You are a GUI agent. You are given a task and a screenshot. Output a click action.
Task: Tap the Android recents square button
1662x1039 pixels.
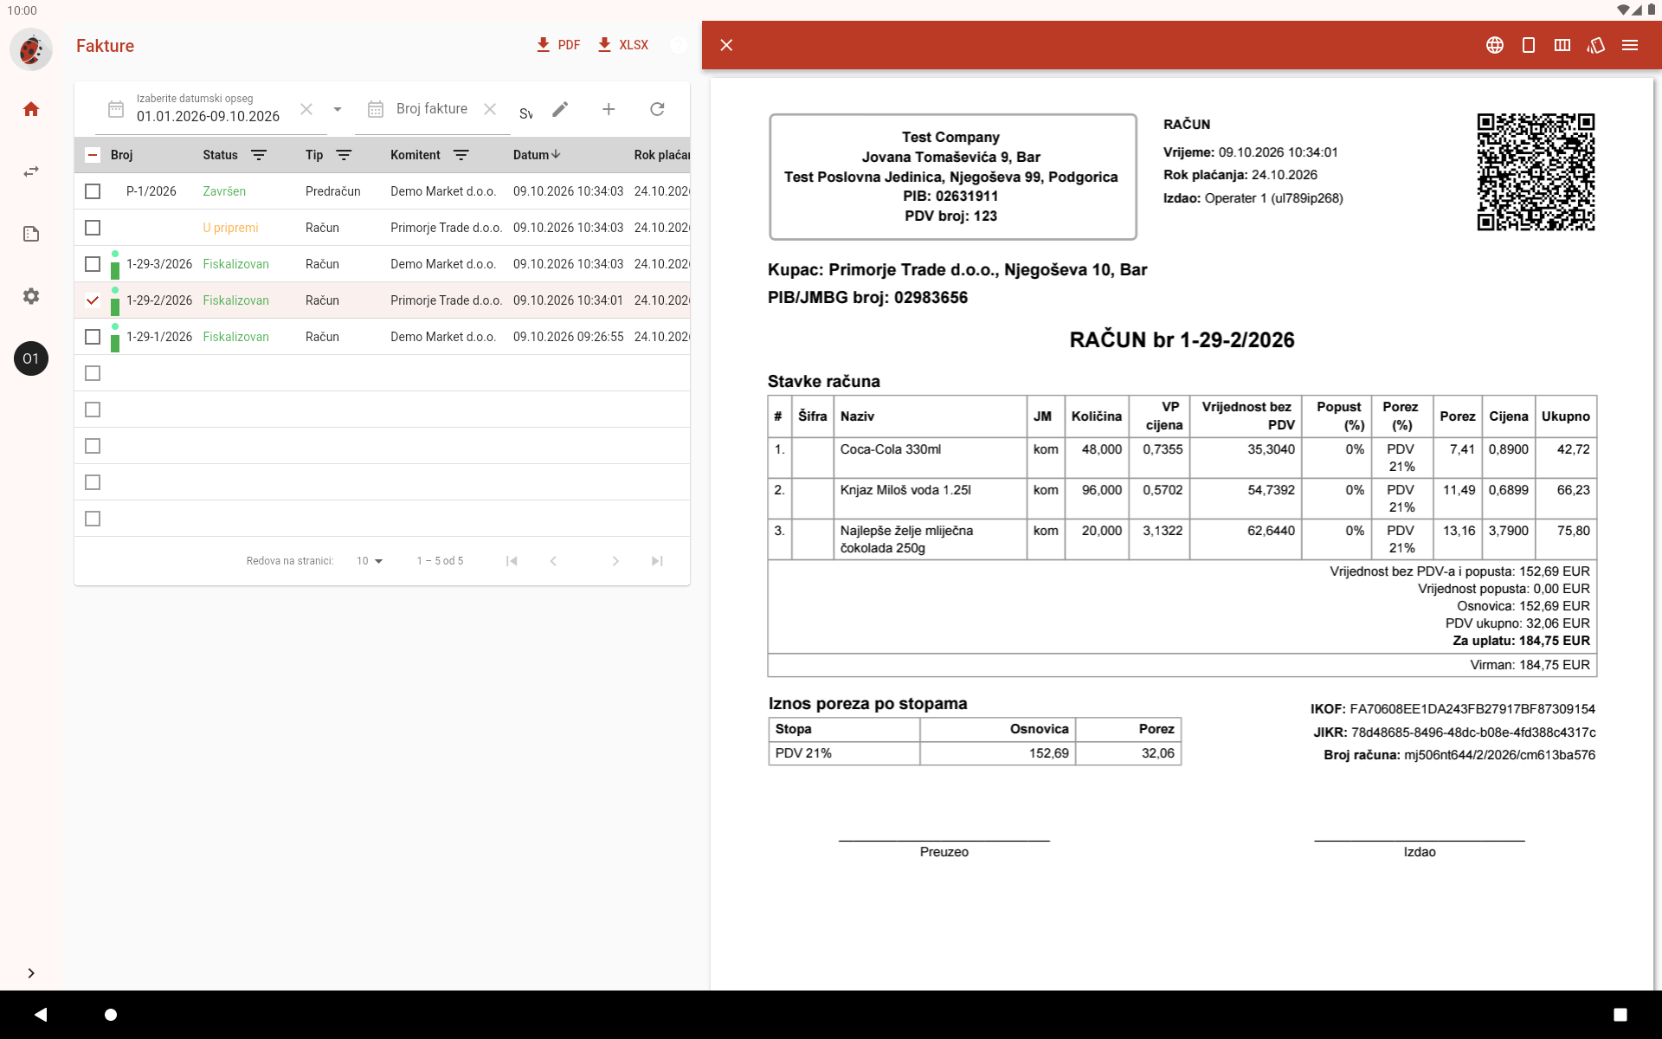1620,1015
